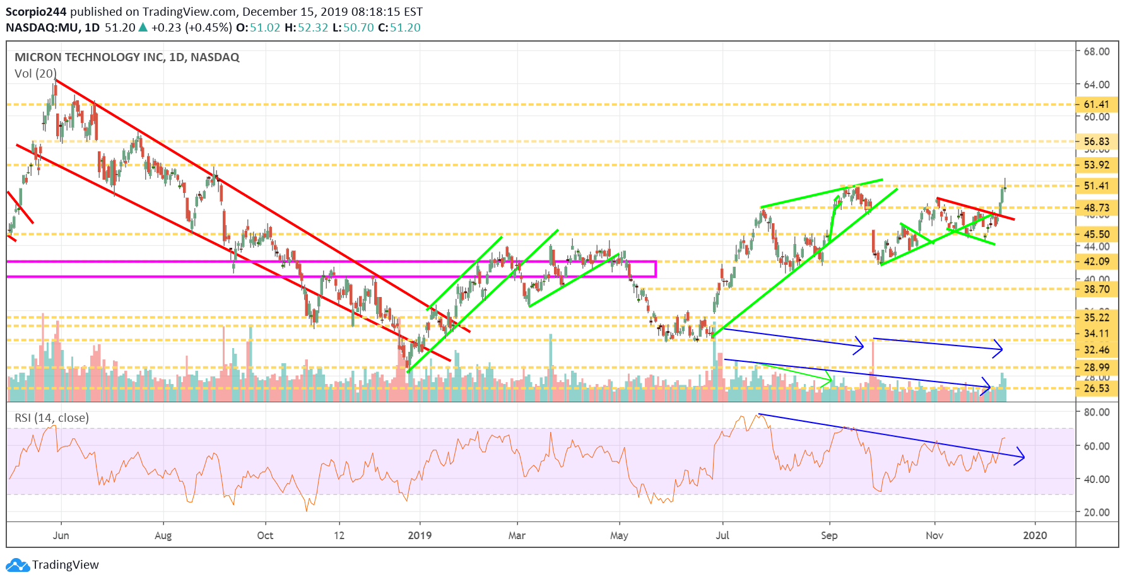Click the 32.46 price level label
The height and width of the screenshot is (582, 1125).
pos(1097,350)
